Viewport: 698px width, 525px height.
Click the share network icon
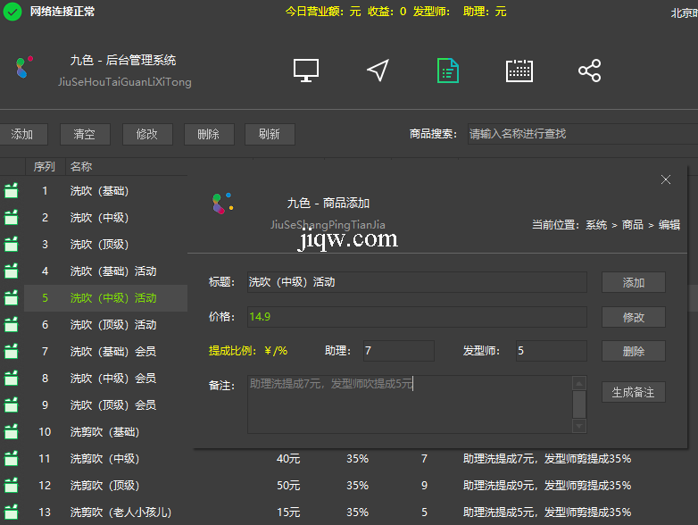[x=589, y=71]
